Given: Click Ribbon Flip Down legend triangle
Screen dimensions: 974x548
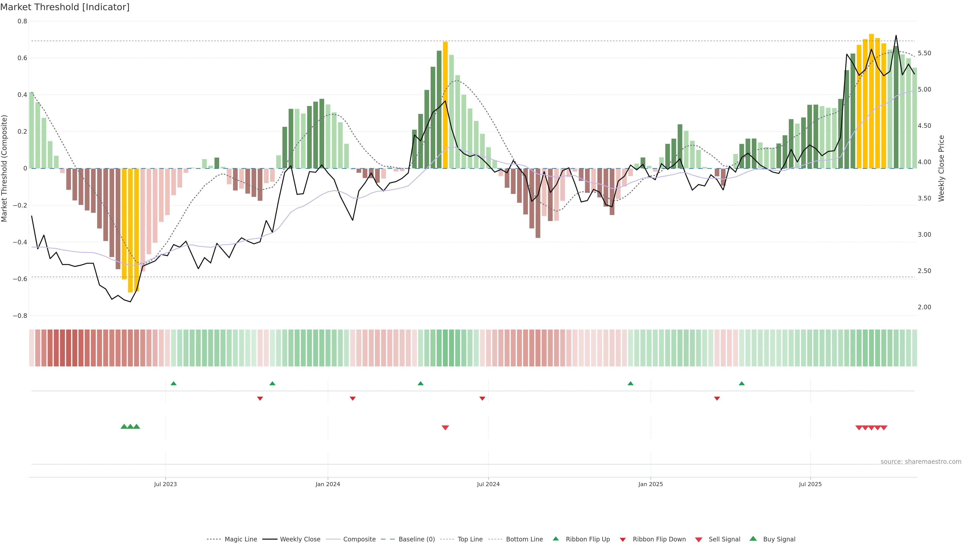Looking at the screenshot, I should coord(623,540).
